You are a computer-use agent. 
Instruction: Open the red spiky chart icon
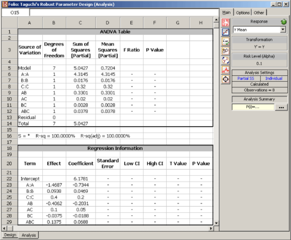pos(226,69)
